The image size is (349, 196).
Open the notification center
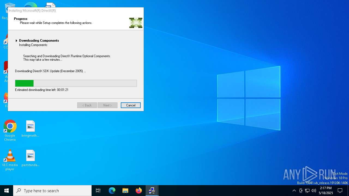point(340,191)
